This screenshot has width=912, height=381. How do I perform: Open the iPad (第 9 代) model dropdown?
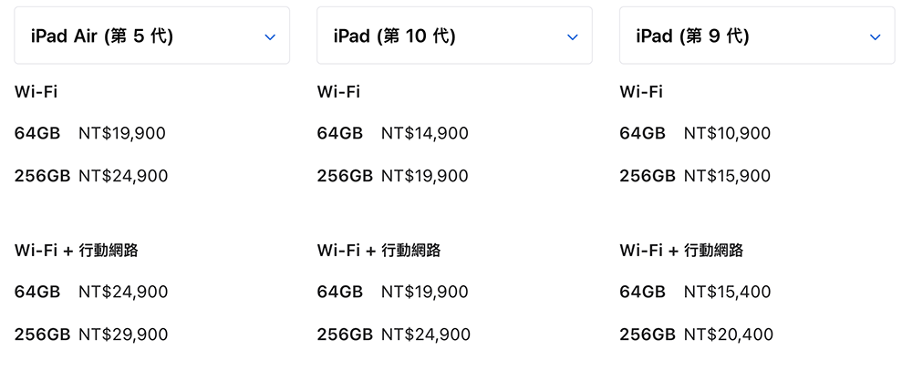coord(757,36)
